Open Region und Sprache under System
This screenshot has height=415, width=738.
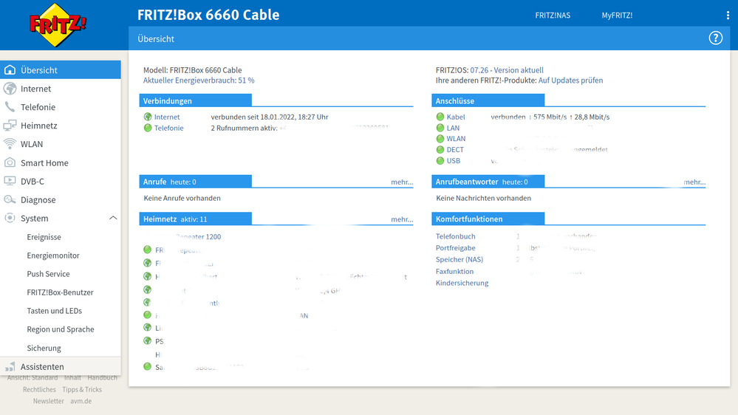(x=61, y=329)
